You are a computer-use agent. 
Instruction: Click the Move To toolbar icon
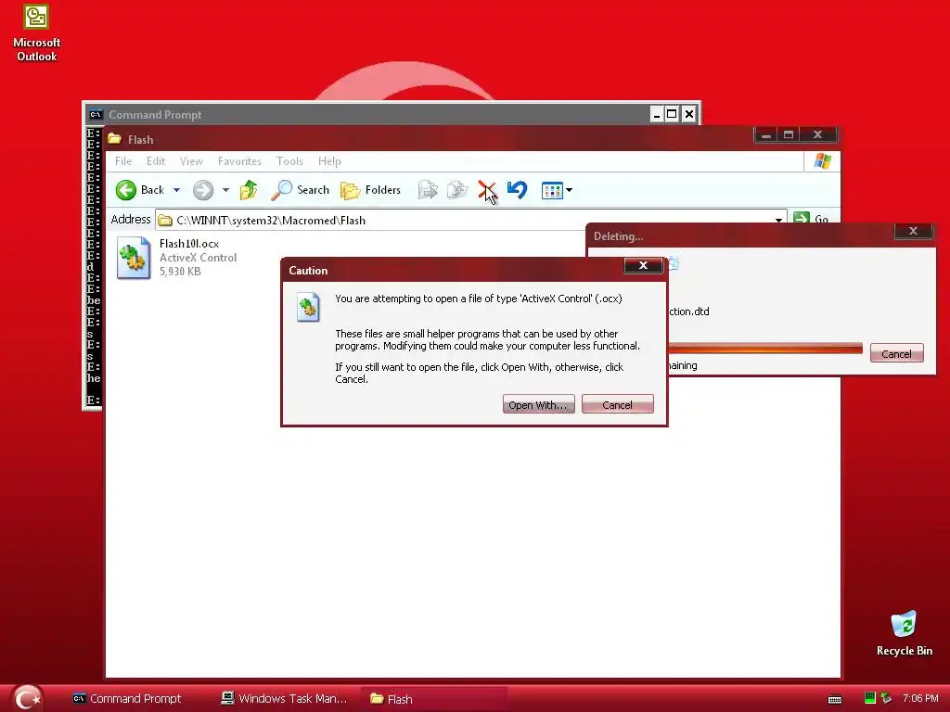(428, 190)
